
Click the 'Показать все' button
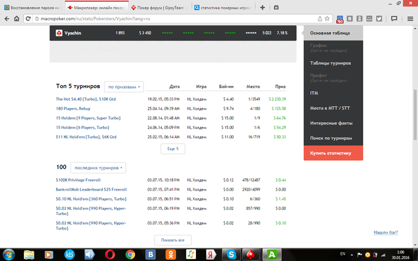[x=173, y=240]
